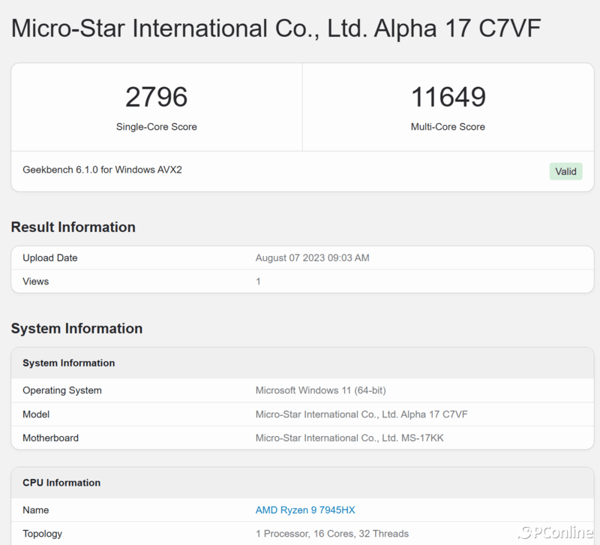Open the AMD Ryzen 9 7945HX link
This screenshot has height=545, width=600.
[x=305, y=510]
